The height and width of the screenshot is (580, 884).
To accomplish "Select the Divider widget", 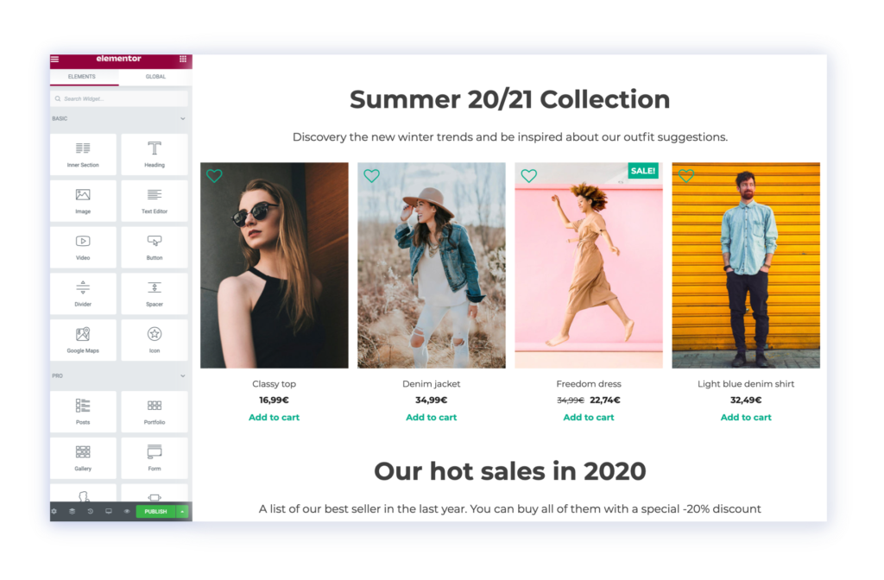I will pos(83,293).
